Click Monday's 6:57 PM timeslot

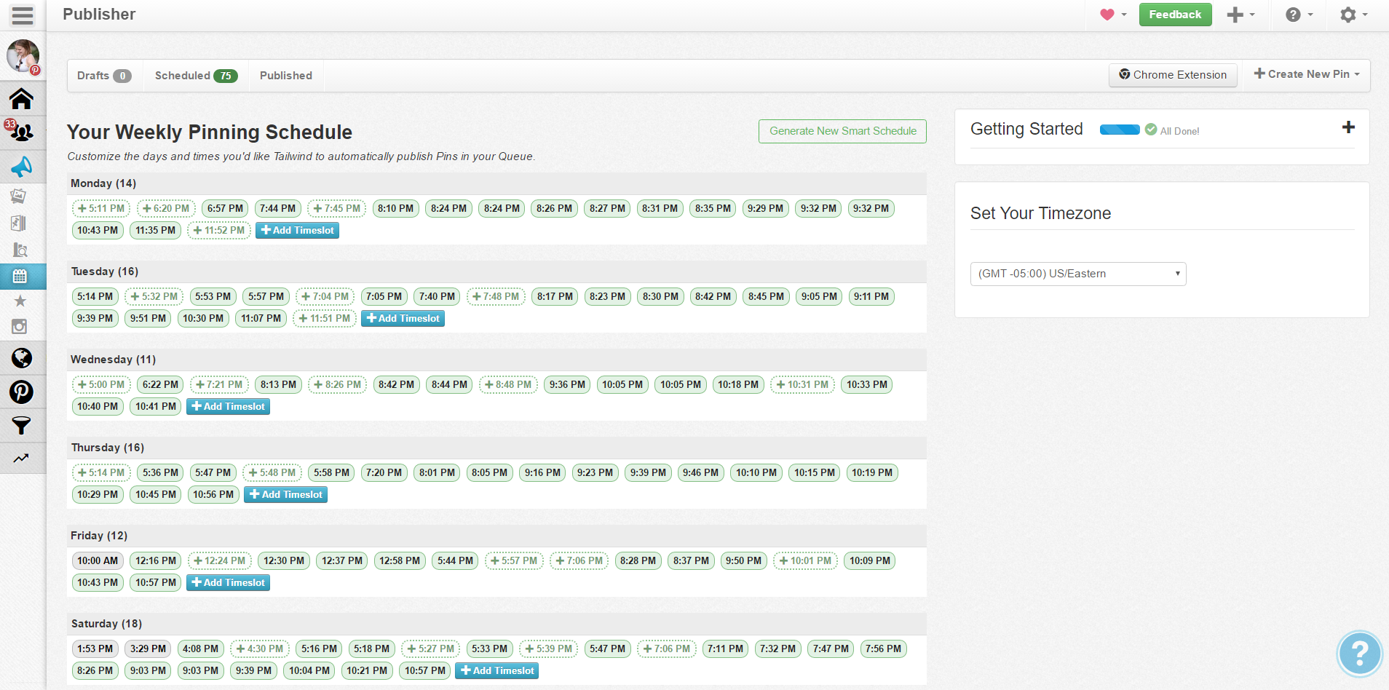point(225,208)
